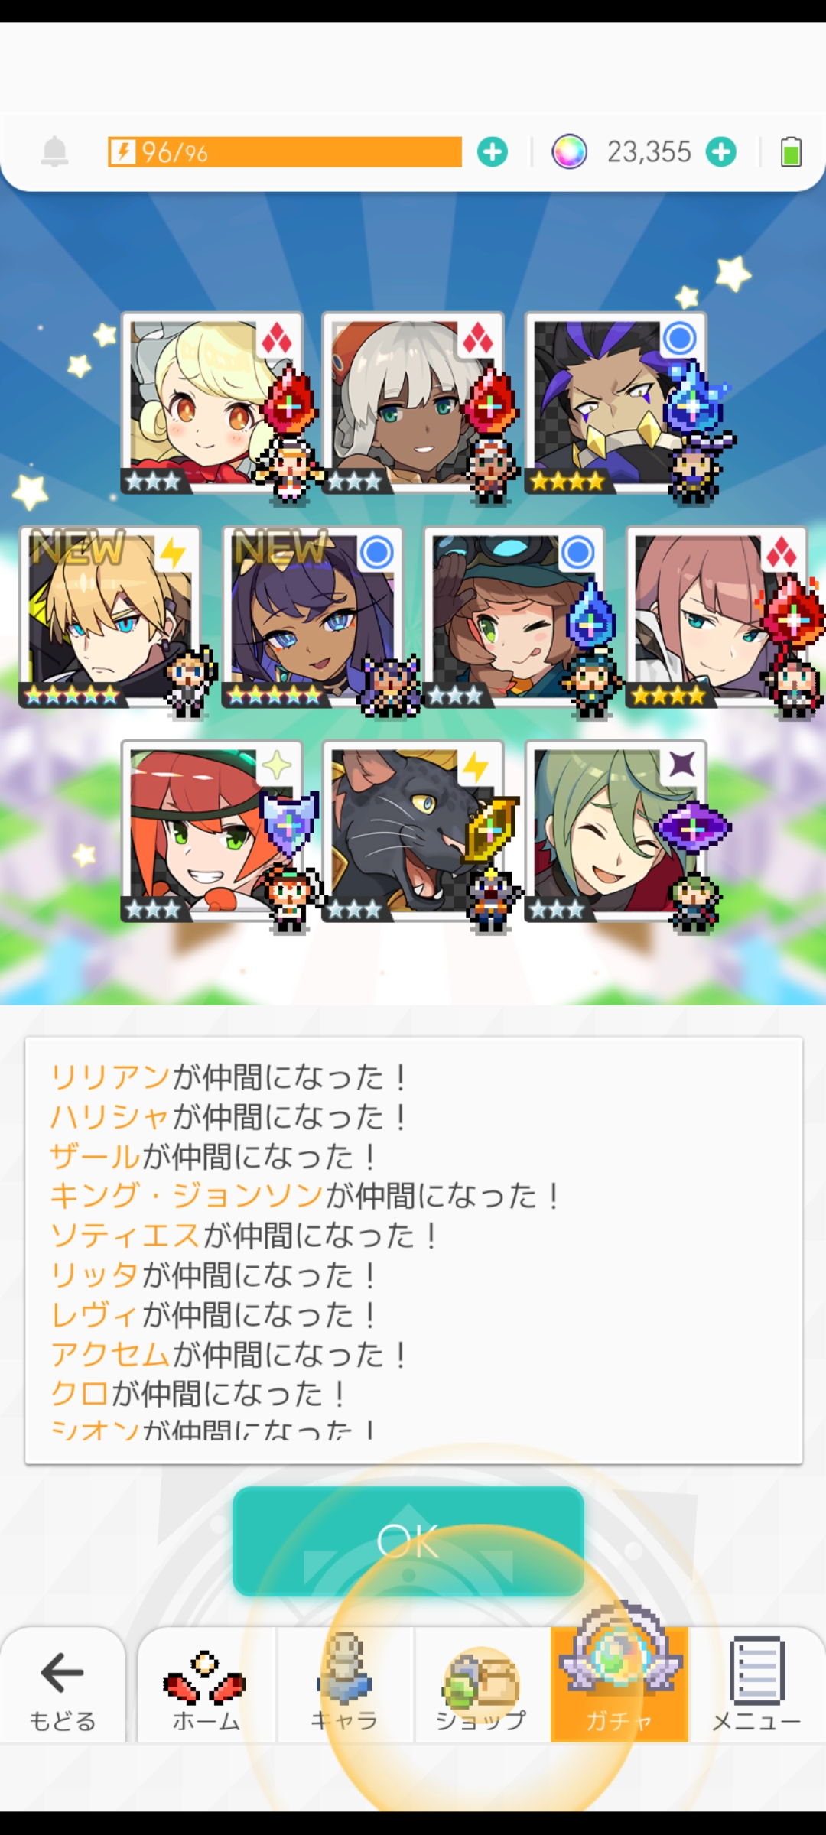The height and width of the screenshot is (1835, 826).
Task: Tap the キング・ジョンソン message line
Action: 304,1196
